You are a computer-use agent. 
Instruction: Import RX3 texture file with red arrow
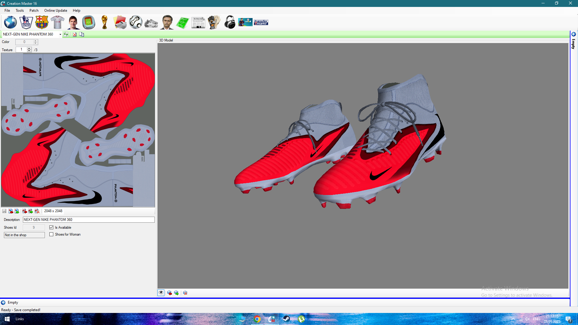(25, 211)
